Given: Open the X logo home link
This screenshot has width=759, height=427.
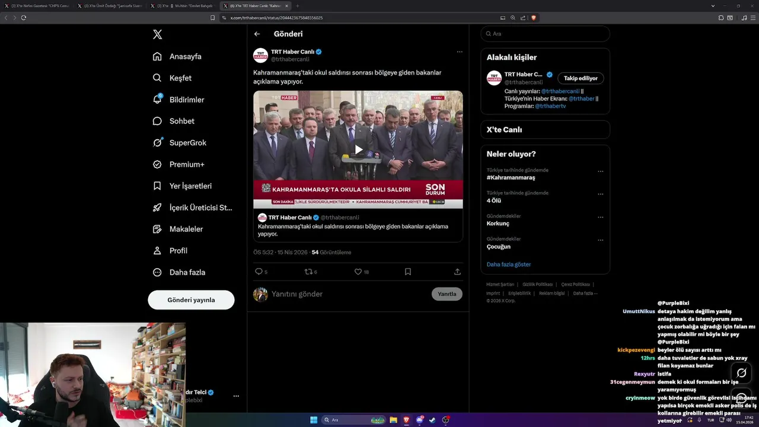Looking at the screenshot, I should point(157,34).
